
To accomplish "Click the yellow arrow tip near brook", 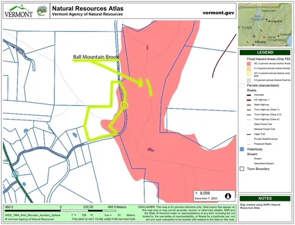I will tap(141, 83).
